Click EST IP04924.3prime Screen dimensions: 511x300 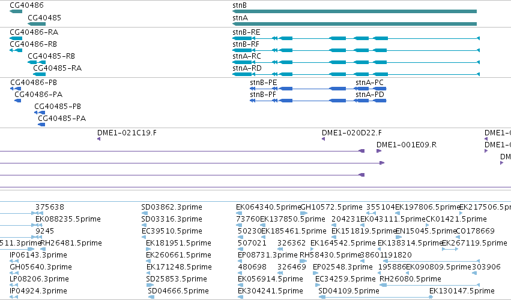[38, 290]
